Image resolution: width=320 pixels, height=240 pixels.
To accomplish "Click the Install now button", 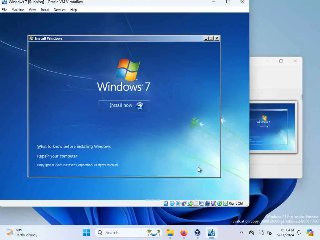I will (124, 106).
